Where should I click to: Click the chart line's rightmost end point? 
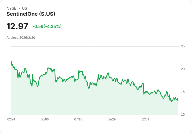click(178, 101)
